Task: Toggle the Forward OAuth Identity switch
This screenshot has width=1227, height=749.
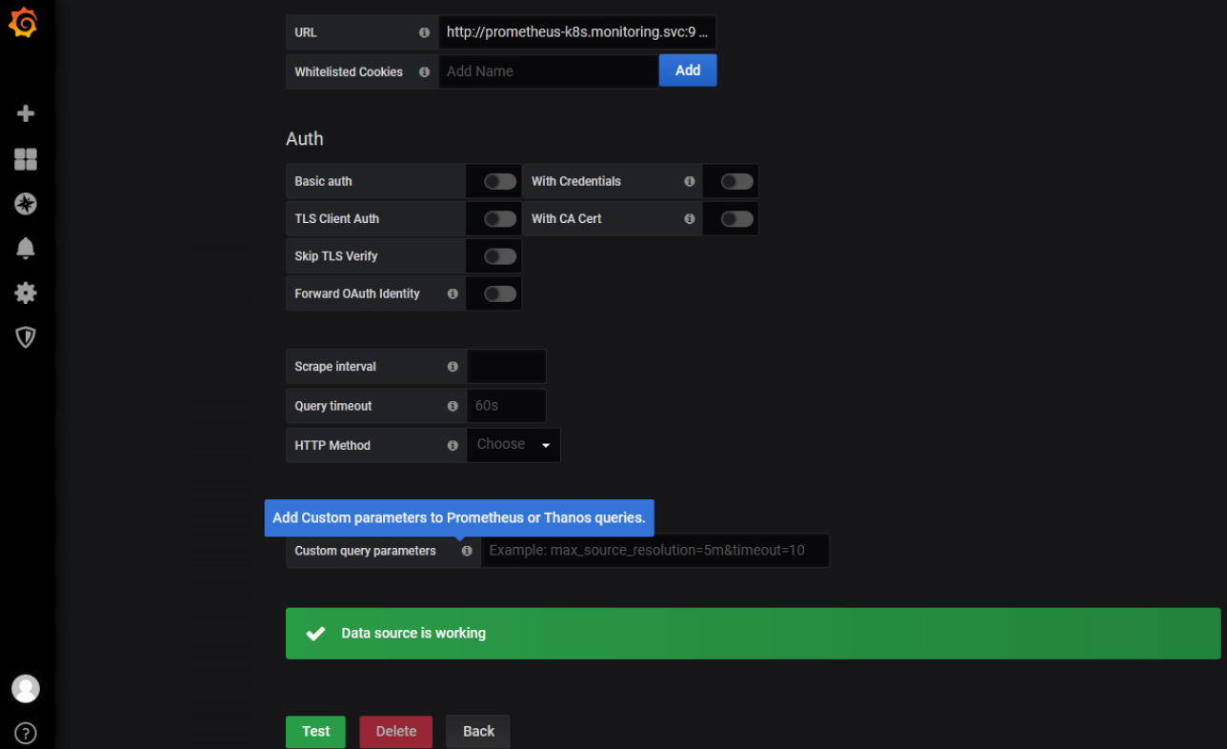Action: (500, 294)
